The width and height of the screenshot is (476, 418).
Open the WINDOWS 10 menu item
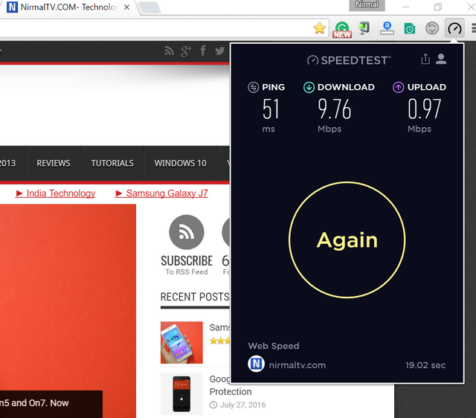coord(180,164)
